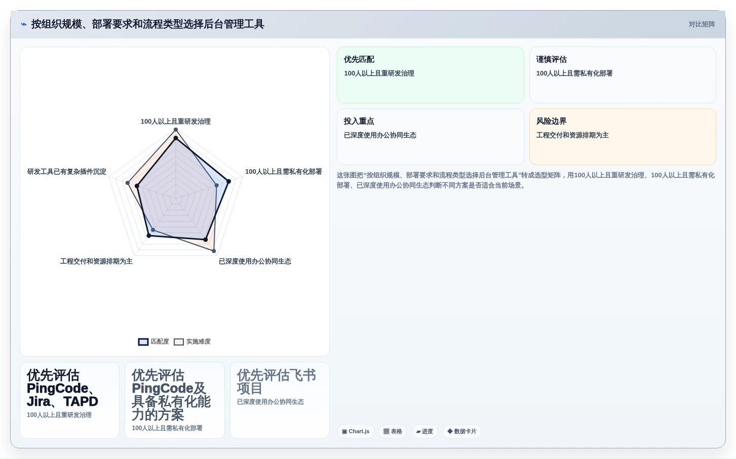Open the 优先评估PingCode、Jira、TAPD card
736x459 pixels.
point(70,400)
